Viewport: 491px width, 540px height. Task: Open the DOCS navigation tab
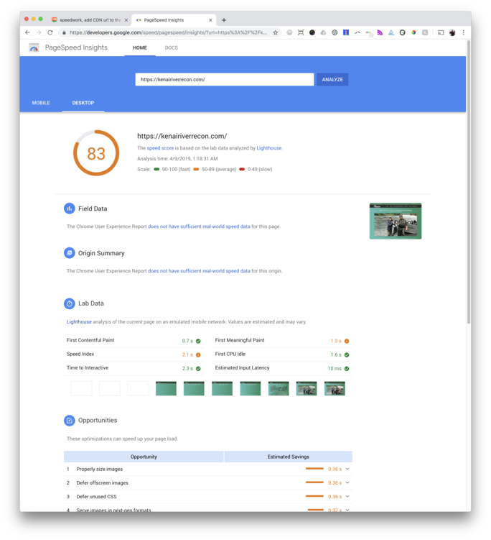pyautogui.click(x=172, y=47)
